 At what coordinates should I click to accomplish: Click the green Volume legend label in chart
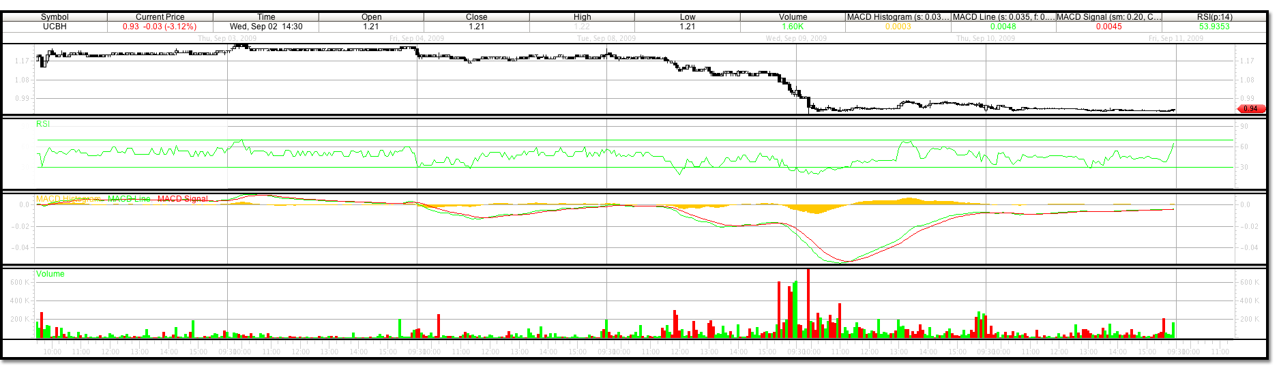pyautogui.click(x=50, y=274)
